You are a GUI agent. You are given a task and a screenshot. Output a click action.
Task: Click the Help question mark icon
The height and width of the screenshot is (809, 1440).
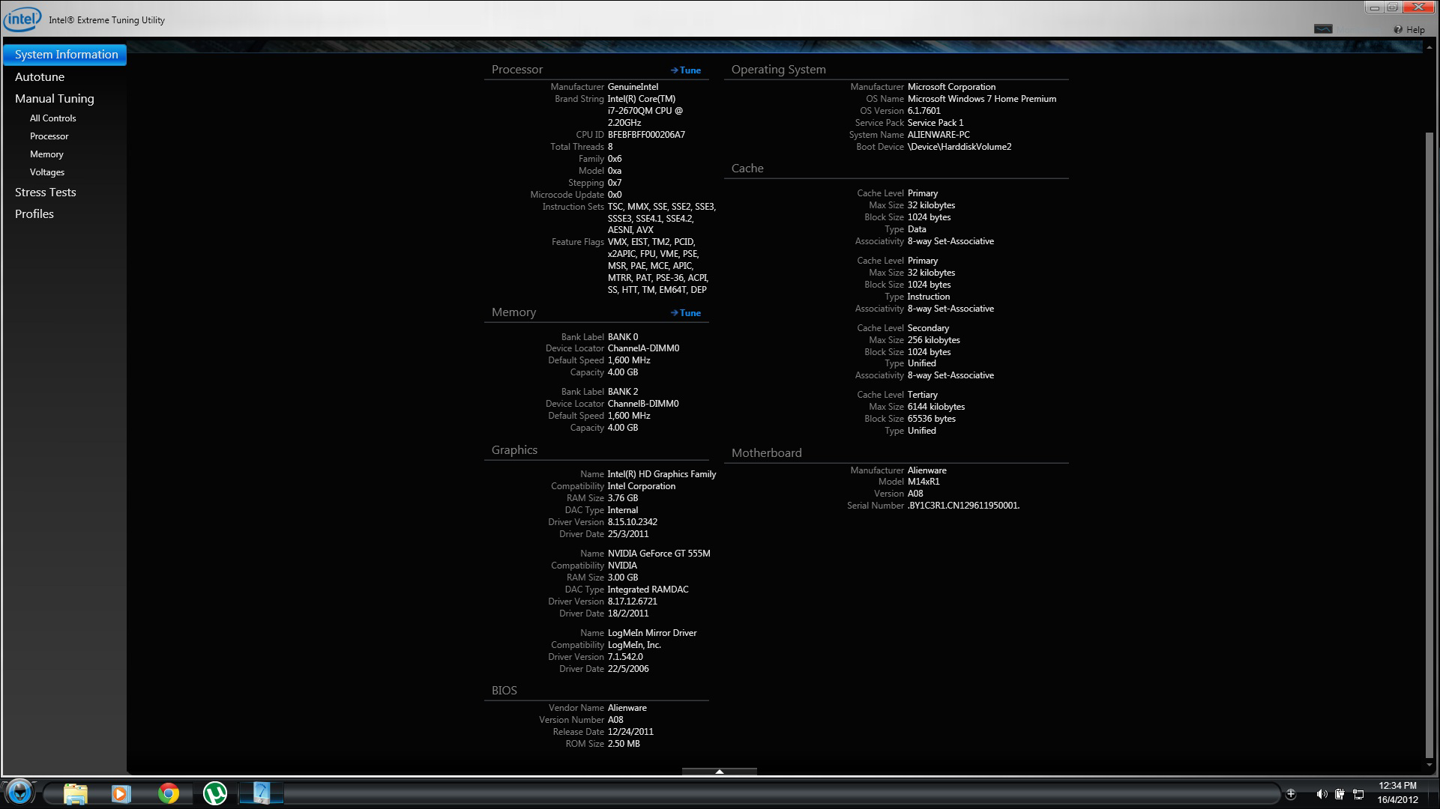pyautogui.click(x=1398, y=30)
